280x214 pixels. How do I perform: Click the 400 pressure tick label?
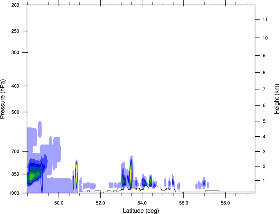15,86
